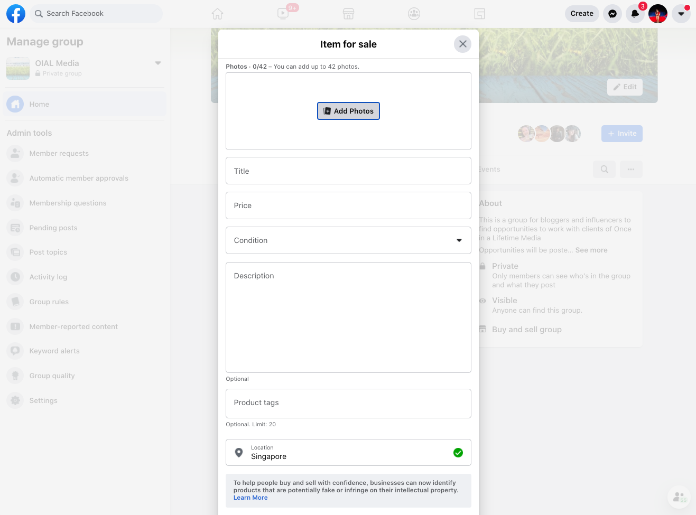The image size is (696, 515).
Task: Select Home in the group sidebar
Action: [x=85, y=104]
